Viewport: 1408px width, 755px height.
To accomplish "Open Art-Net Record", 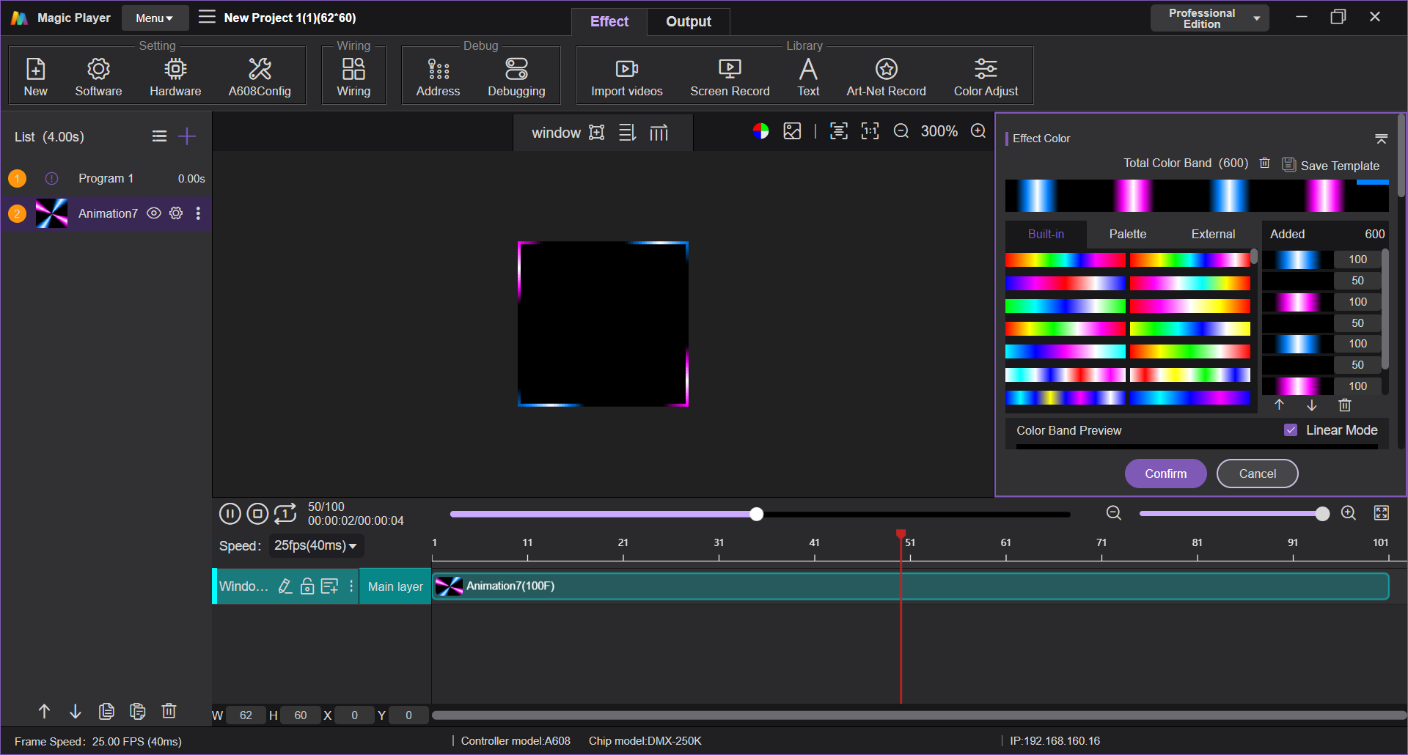I will (886, 76).
